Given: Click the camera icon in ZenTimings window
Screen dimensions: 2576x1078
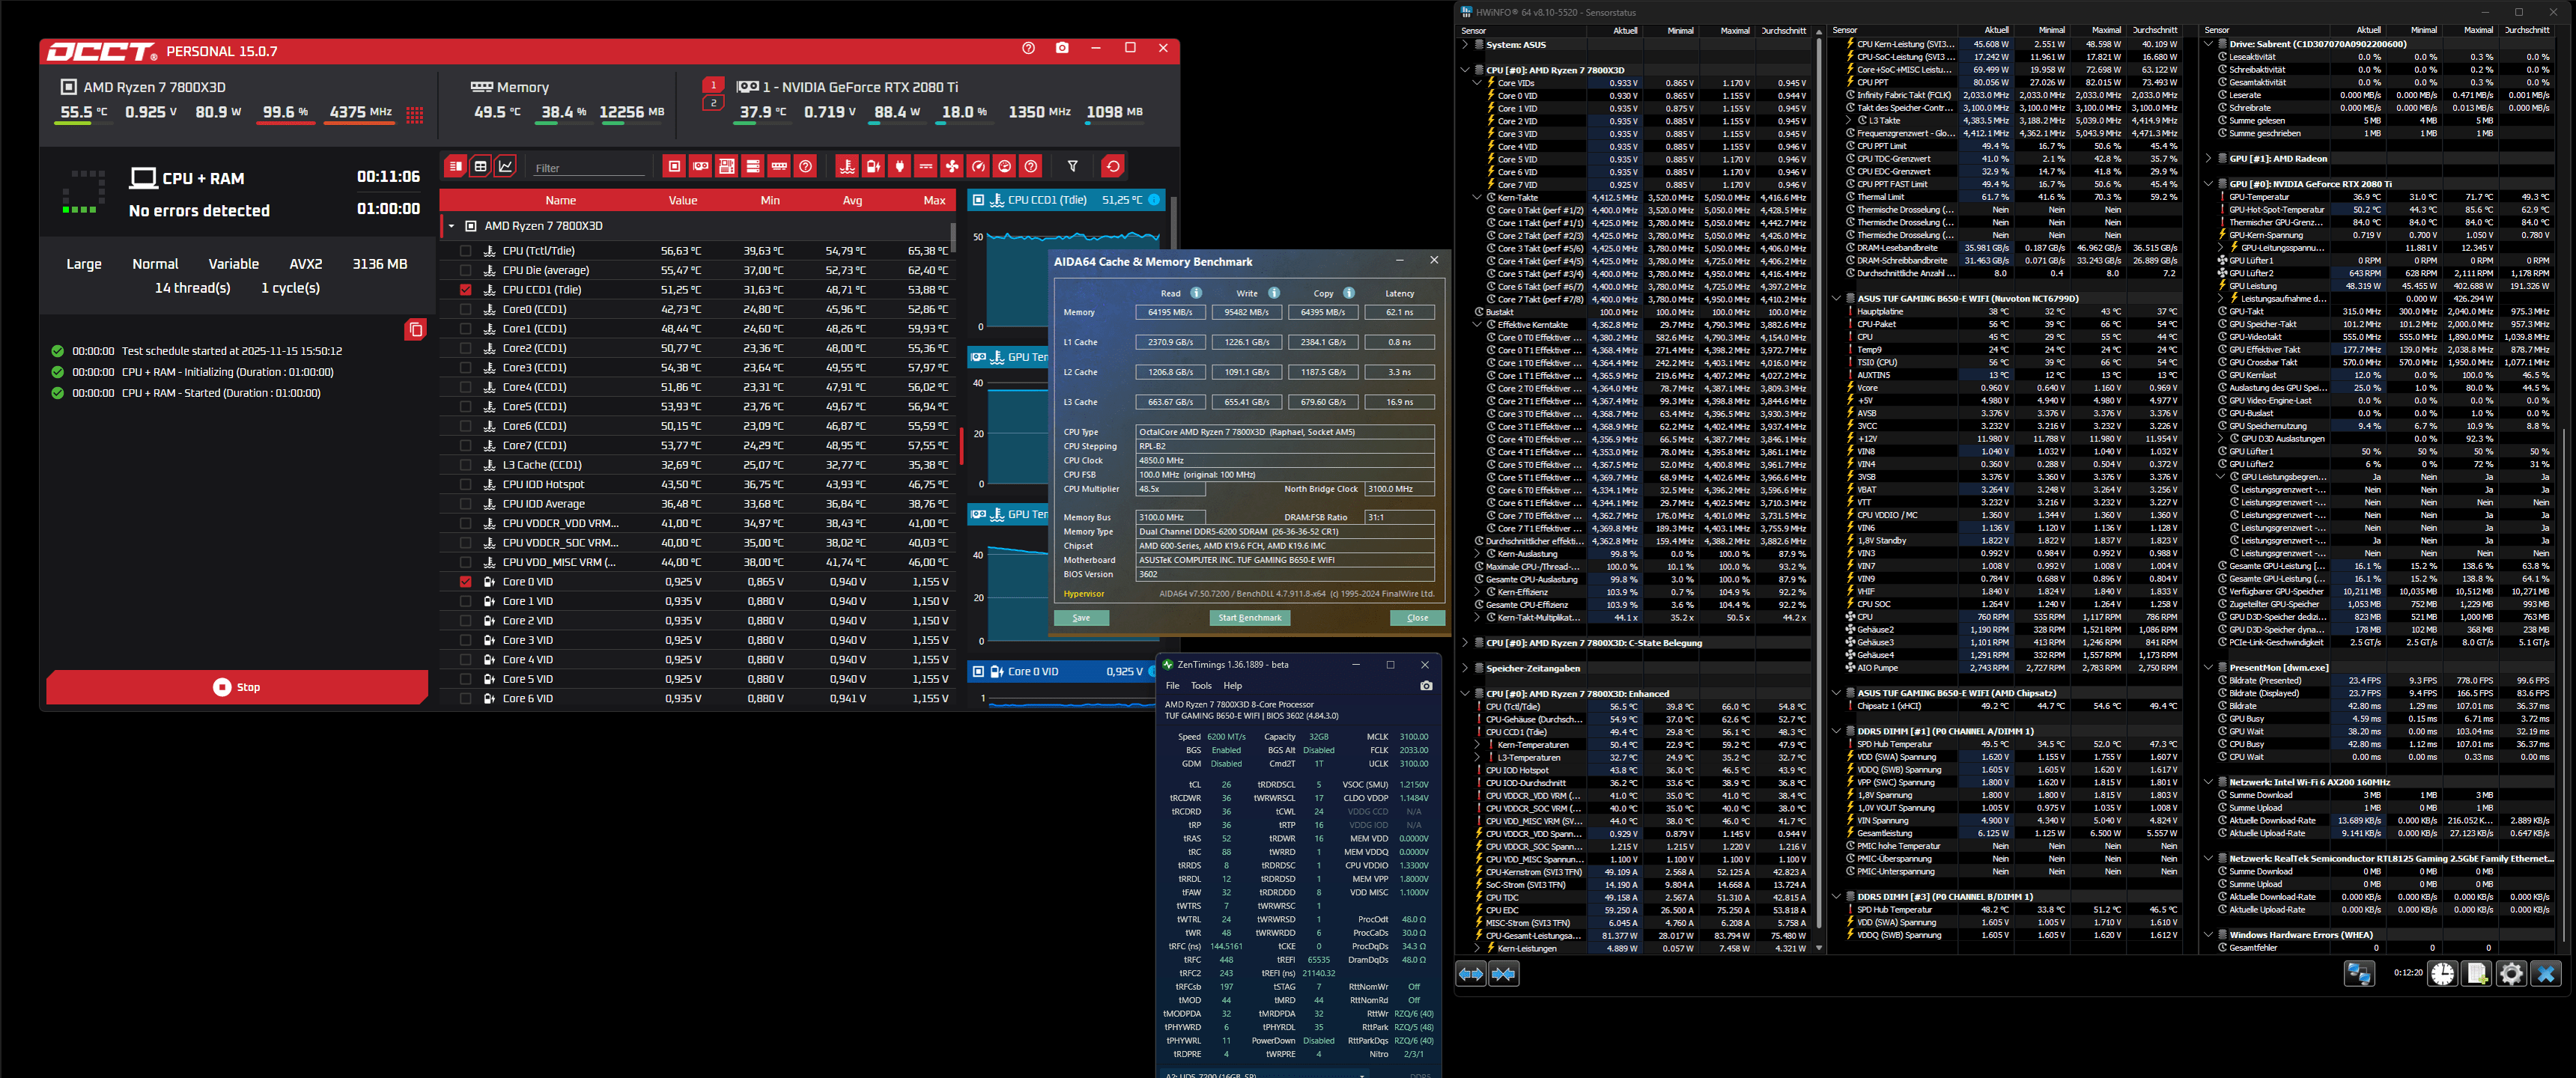Looking at the screenshot, I should [x=1427, y=686].
